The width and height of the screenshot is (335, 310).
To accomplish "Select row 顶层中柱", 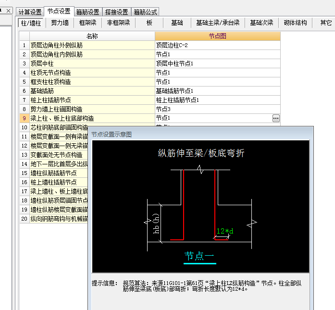I will 92,63.
